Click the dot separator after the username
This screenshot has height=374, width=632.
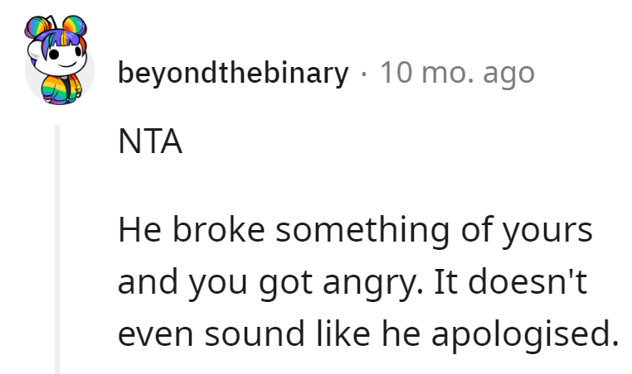pyautogui.click(x=364, y=74)
